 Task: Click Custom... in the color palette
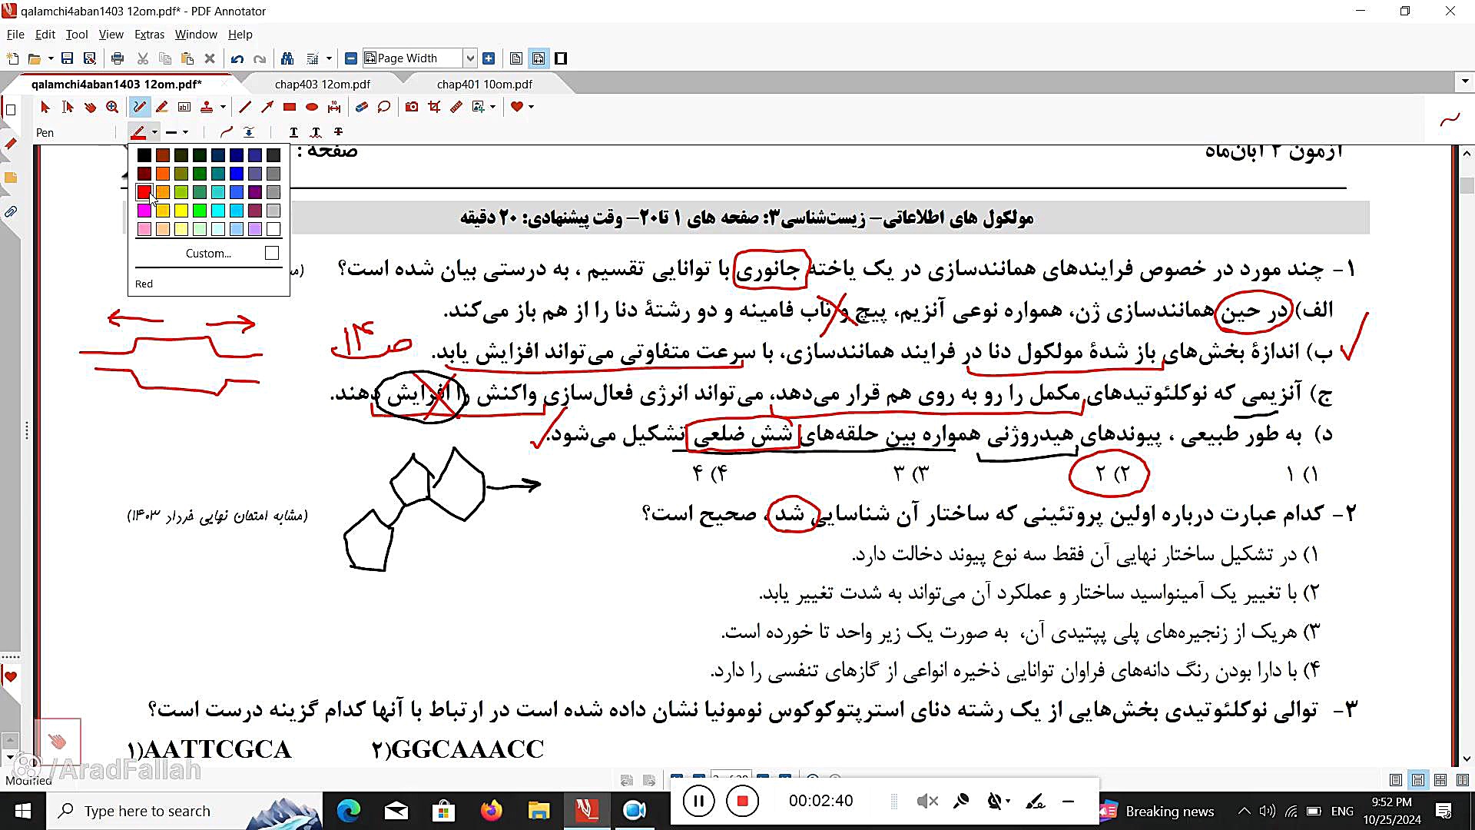208,254
